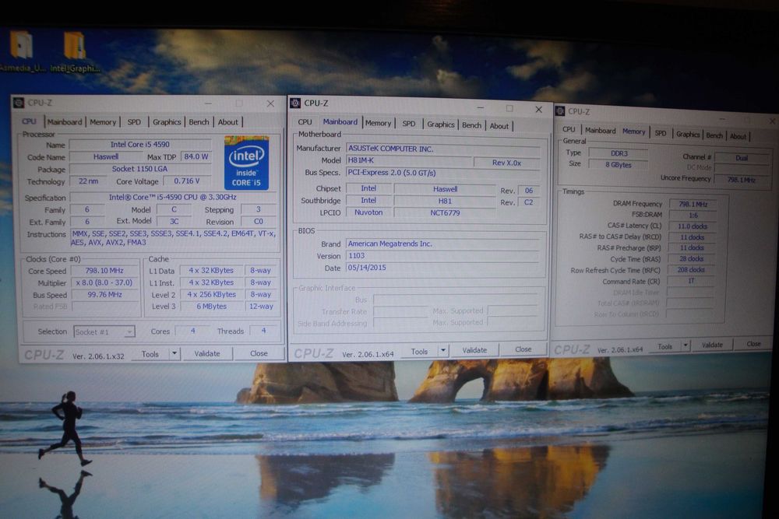Screen dimensions: 779x519
Task: Expand Tools dropdown arrow in middle window
Action: click(x=442, y=350)
